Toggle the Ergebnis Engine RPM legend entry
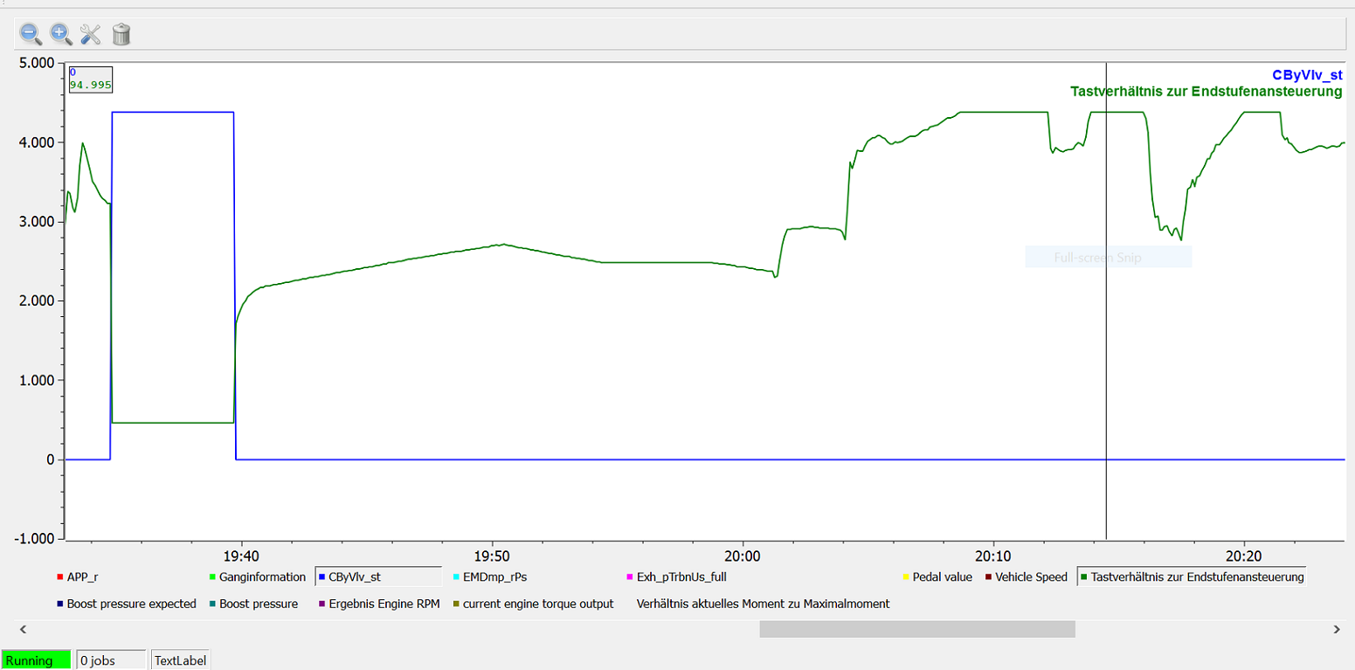 377,604
